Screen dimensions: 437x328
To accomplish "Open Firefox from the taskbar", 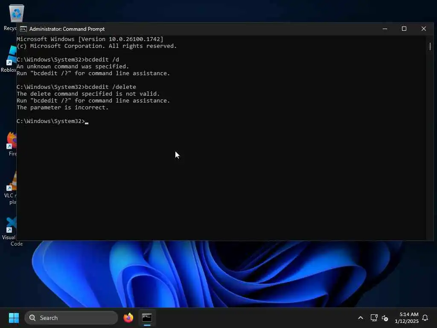I will (x=128, y=318).
